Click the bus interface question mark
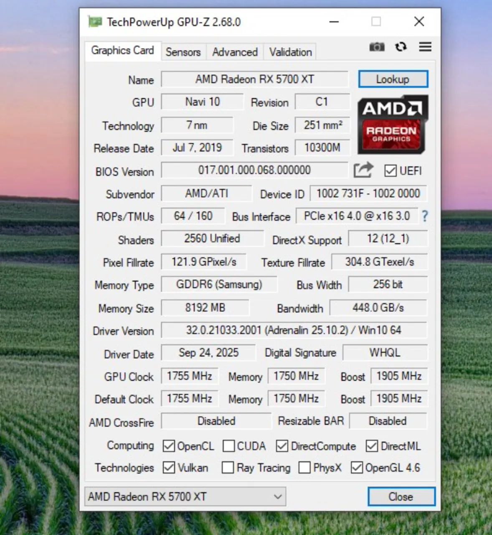The height and width of the screenshot is (535, 492). [x=425, y=216]
